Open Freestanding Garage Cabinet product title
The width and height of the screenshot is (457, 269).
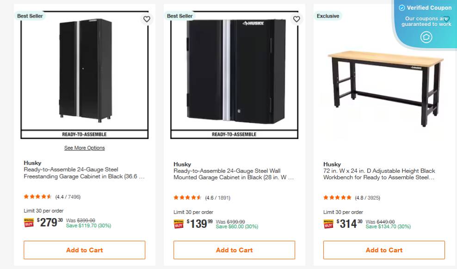pyautogui.click(x=84, y=173)
